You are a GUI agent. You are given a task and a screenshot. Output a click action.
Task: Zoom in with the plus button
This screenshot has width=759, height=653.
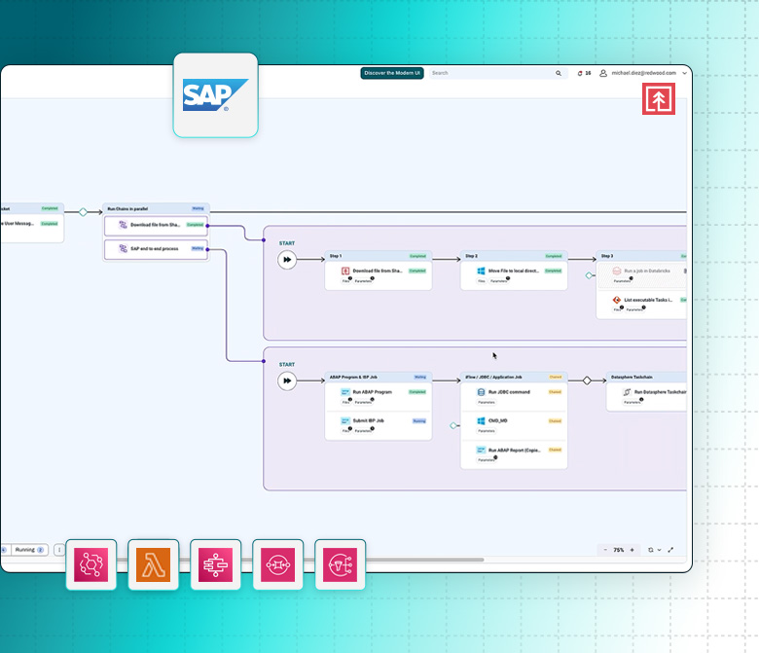click(632, 550)
